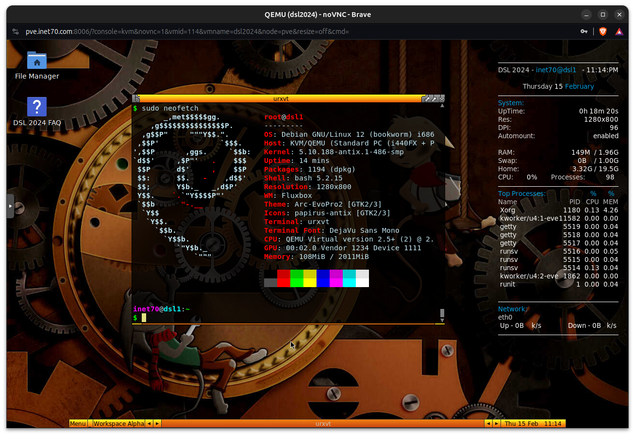The height and width of the screenshot is (436, 635).
Task: Click the urxvt window menu icon in titlebar
Action: 137,98
